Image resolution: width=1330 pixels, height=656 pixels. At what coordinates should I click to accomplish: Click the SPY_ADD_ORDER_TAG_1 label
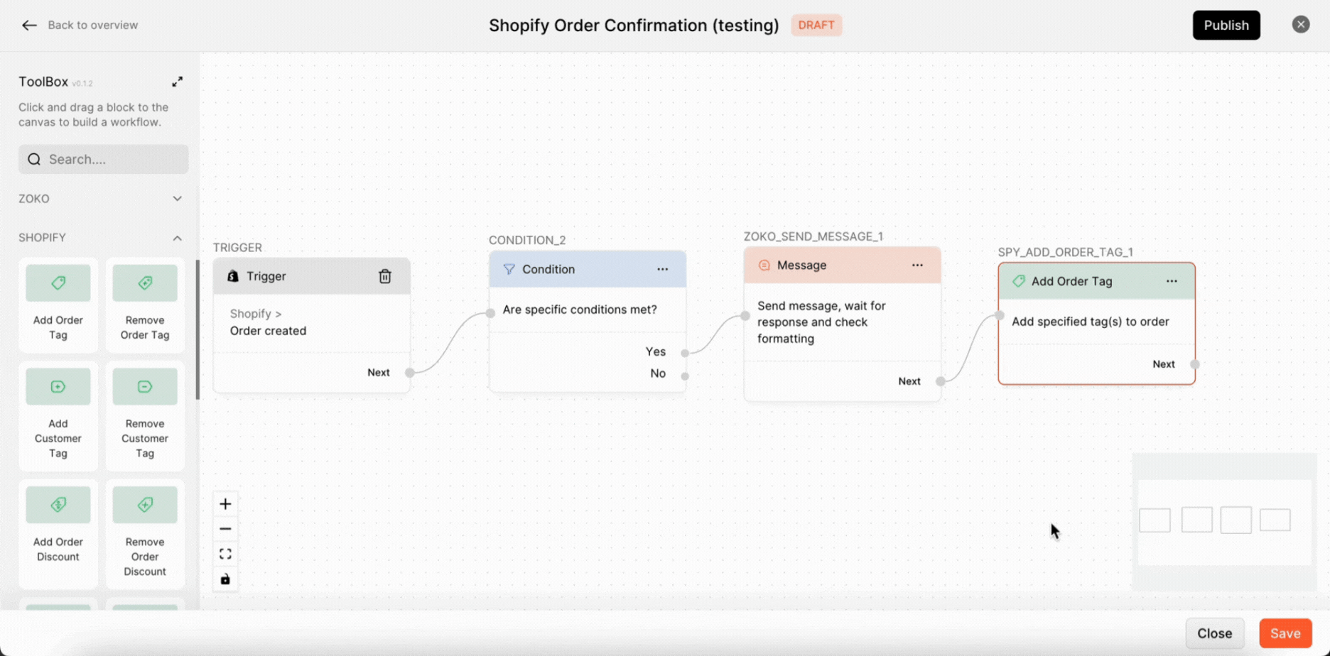click(1065, 252)
